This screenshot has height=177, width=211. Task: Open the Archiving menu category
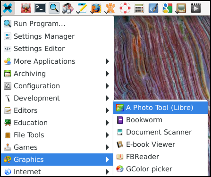[x=58, y=74]
